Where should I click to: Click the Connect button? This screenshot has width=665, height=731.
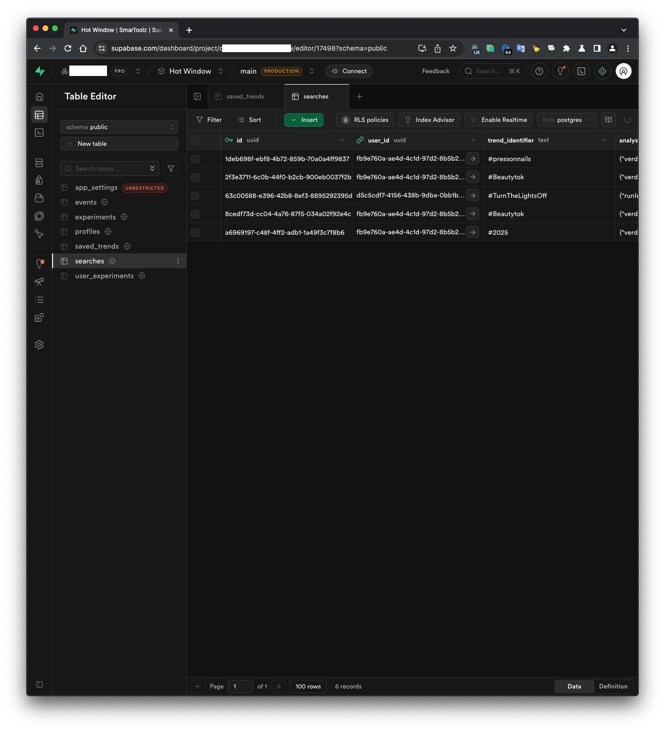[x=349, y=71]
